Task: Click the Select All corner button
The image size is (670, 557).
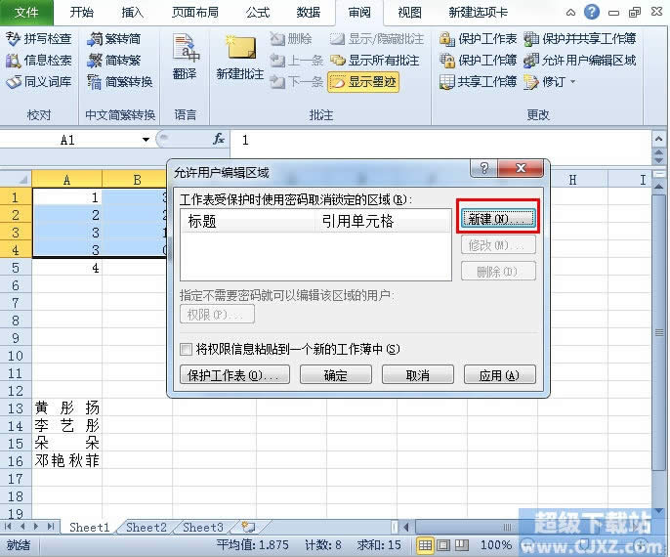Action: pyautogui.click(x=16, y=179)
